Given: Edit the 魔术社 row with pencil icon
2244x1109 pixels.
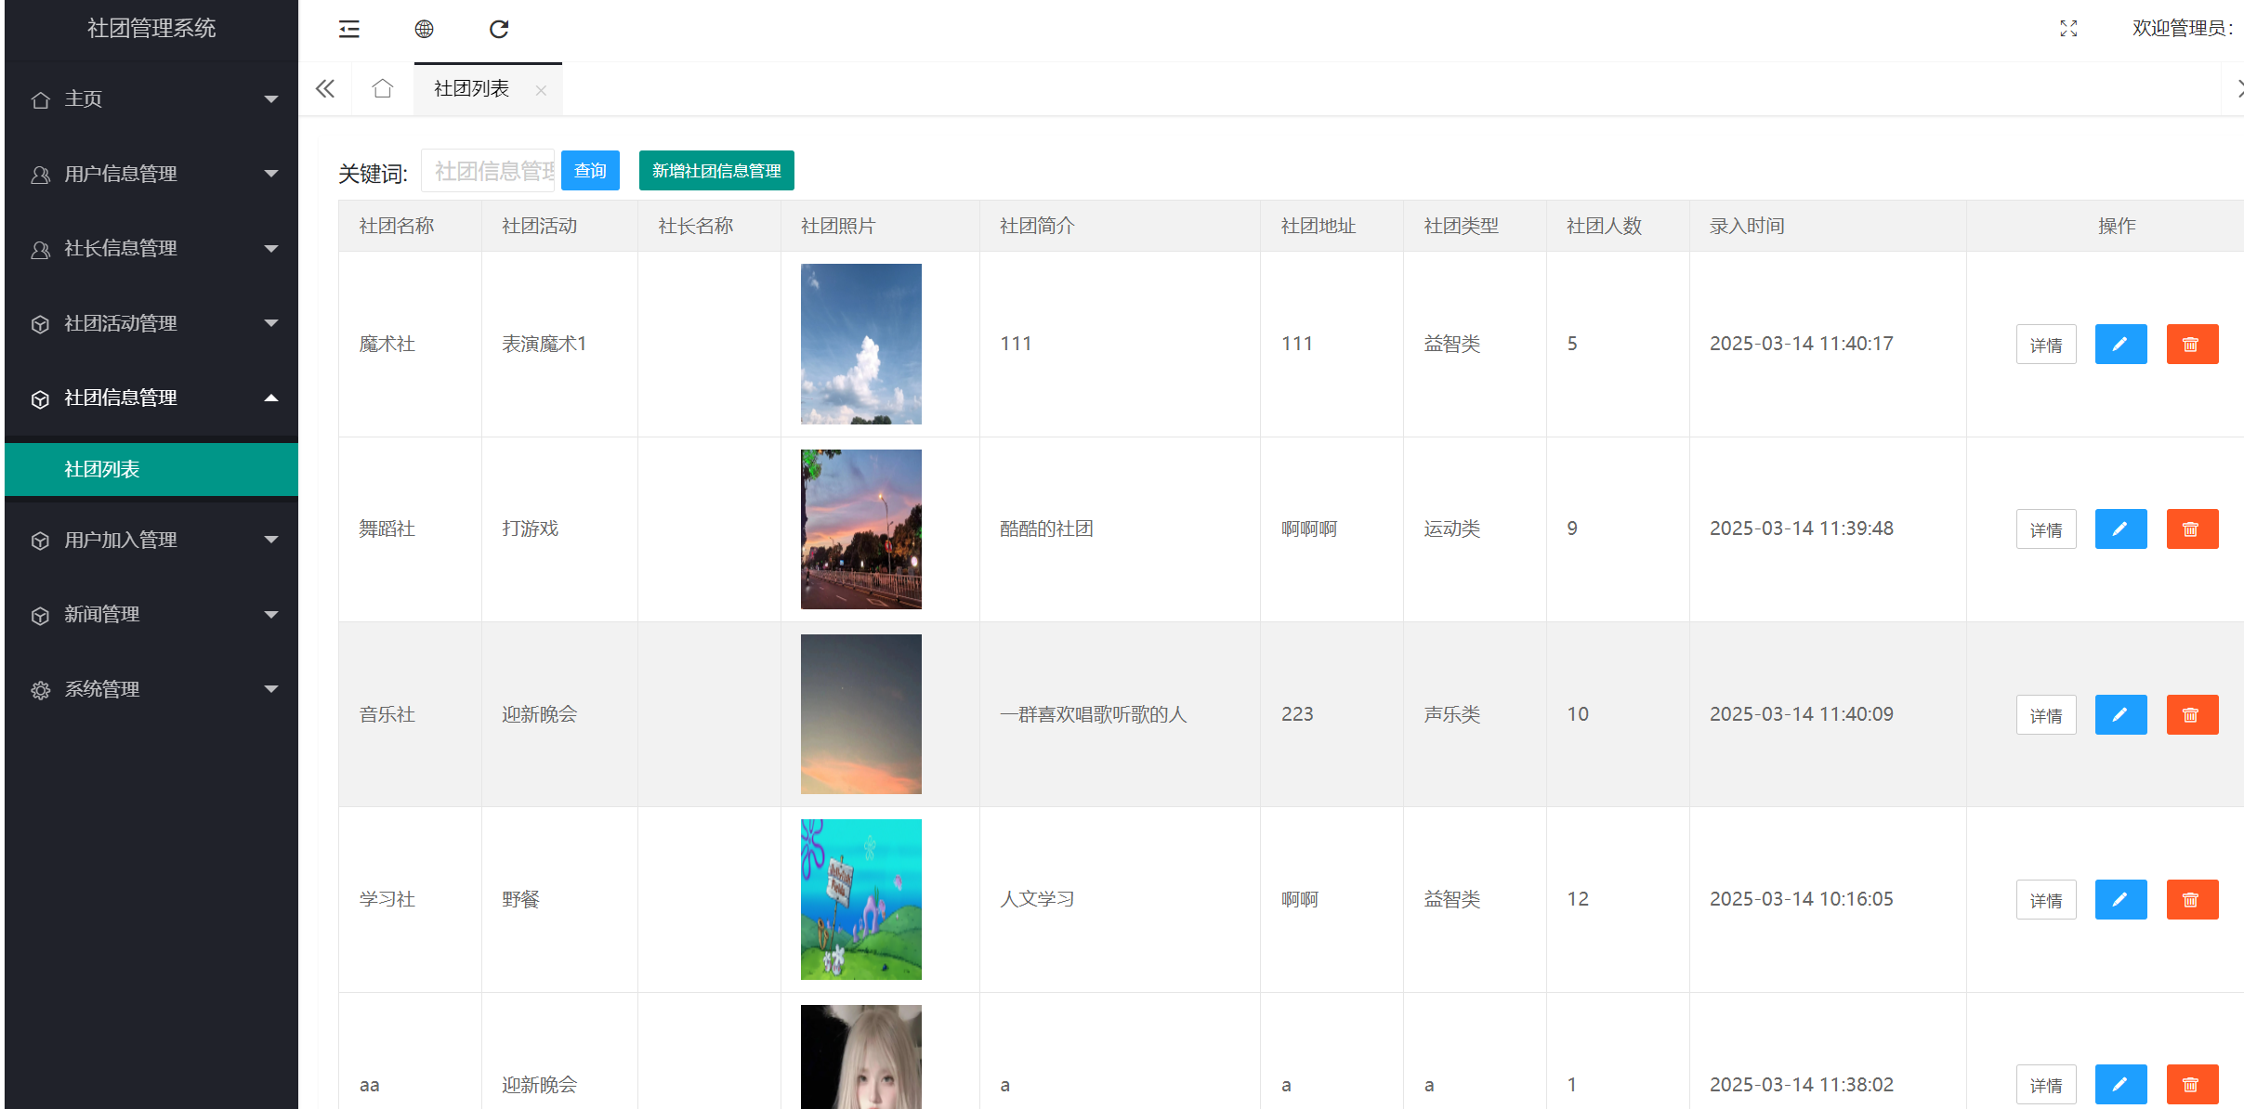Looking at the screenshot, I should (x=2120, y=345).
